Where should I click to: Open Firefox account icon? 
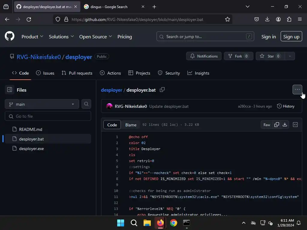coord(278,19)
